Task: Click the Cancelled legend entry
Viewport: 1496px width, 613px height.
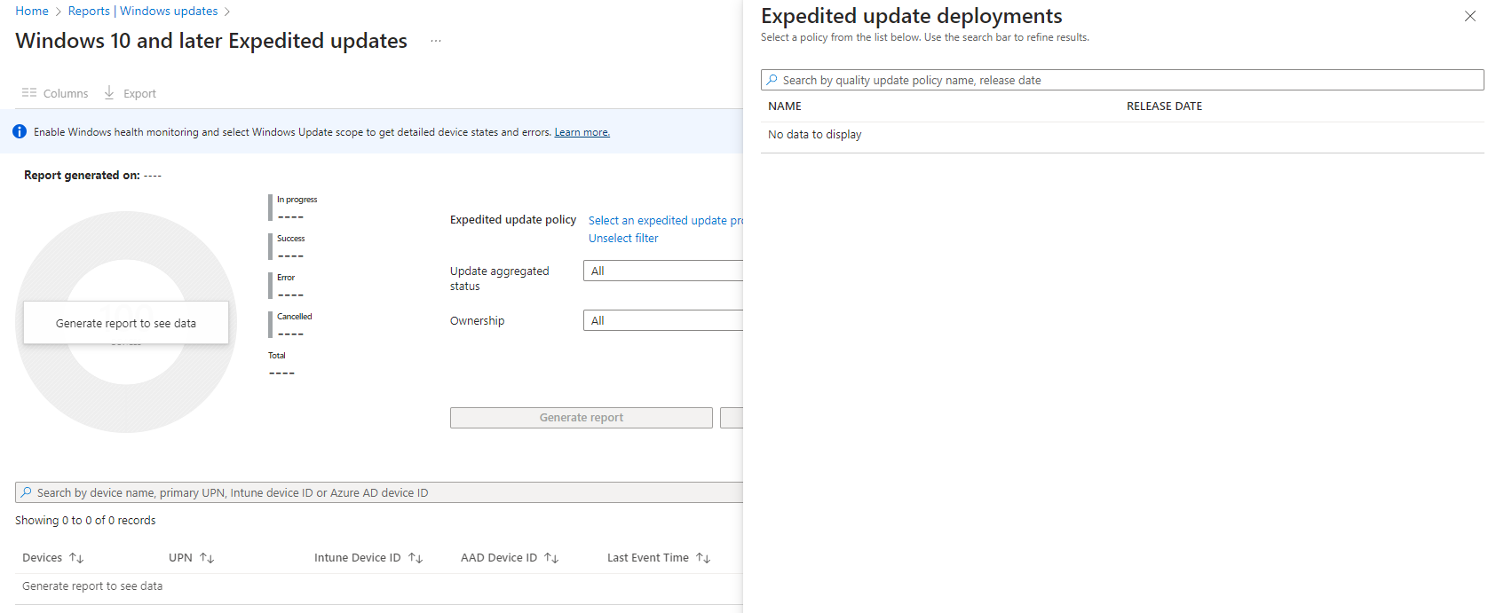Action: [x=291, y=325]
